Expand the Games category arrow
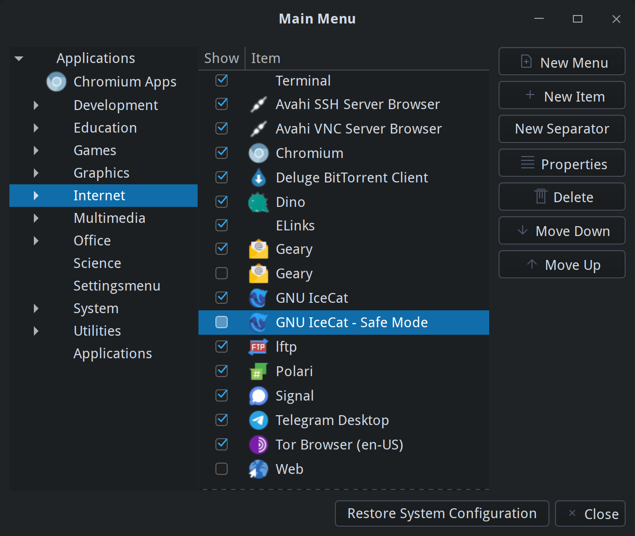 (36, 150)
